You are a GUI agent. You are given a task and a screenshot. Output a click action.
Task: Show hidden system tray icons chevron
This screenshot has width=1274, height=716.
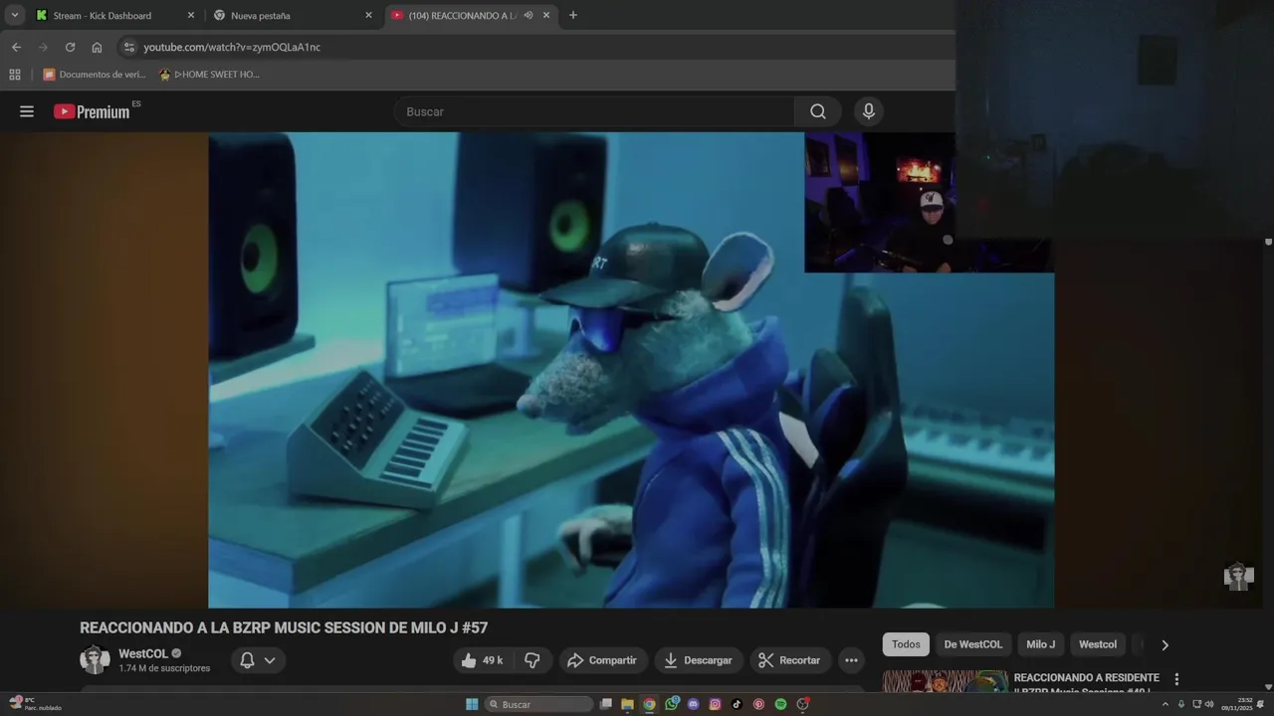(x=1166, y=704)
